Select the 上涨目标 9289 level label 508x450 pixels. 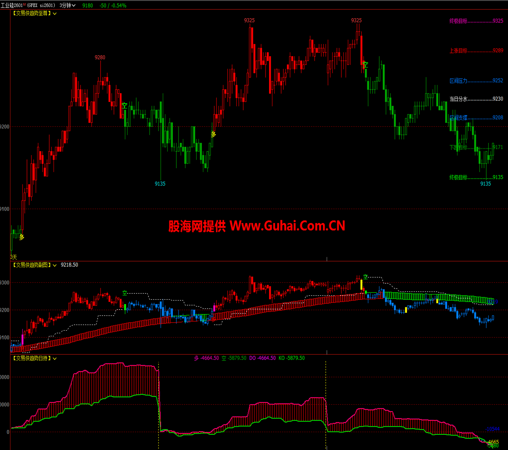coord(476,51)
